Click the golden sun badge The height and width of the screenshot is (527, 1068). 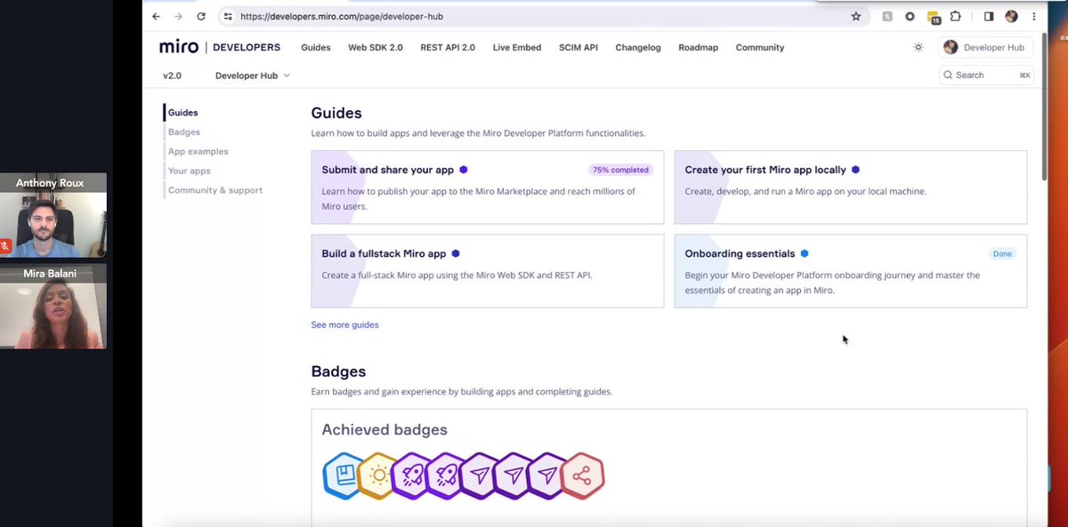point(376,475)
